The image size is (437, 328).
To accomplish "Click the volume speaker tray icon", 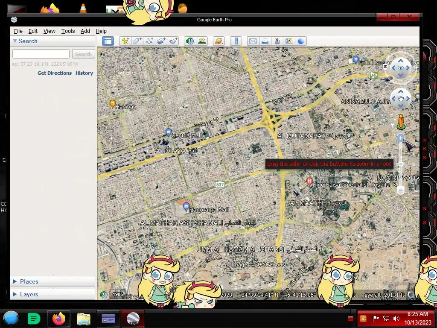I will (396, 319).
